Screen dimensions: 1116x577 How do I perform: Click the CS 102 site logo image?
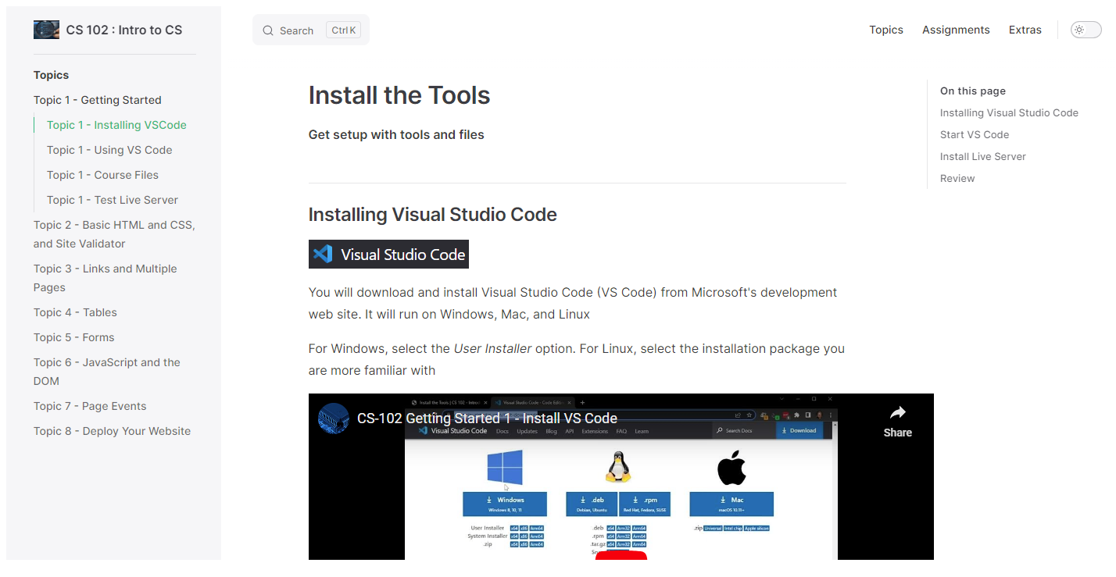(46, 30)
